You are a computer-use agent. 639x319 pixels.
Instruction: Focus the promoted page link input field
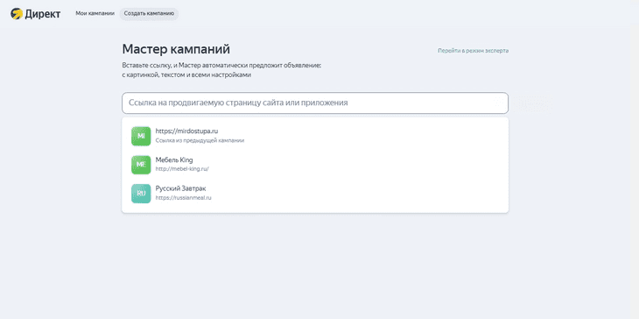[x=315, y=103]
